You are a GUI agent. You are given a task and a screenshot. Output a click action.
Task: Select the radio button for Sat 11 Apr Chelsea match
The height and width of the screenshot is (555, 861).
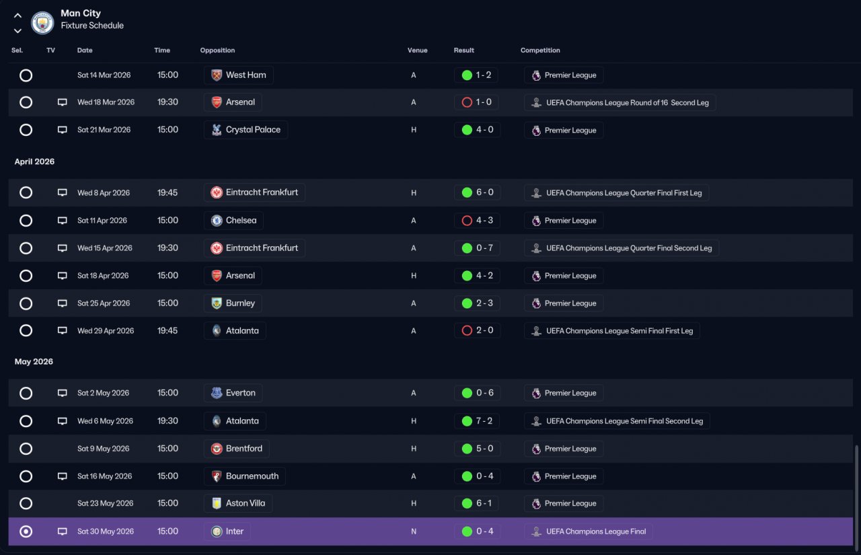point(26,221)
